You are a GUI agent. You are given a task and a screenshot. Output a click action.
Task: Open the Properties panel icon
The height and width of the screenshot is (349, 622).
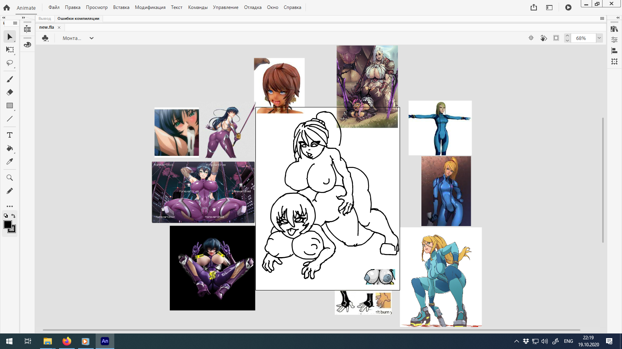[614, 40]
